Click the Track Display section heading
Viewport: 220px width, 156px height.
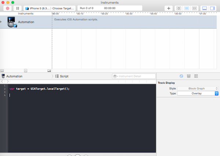166,83
